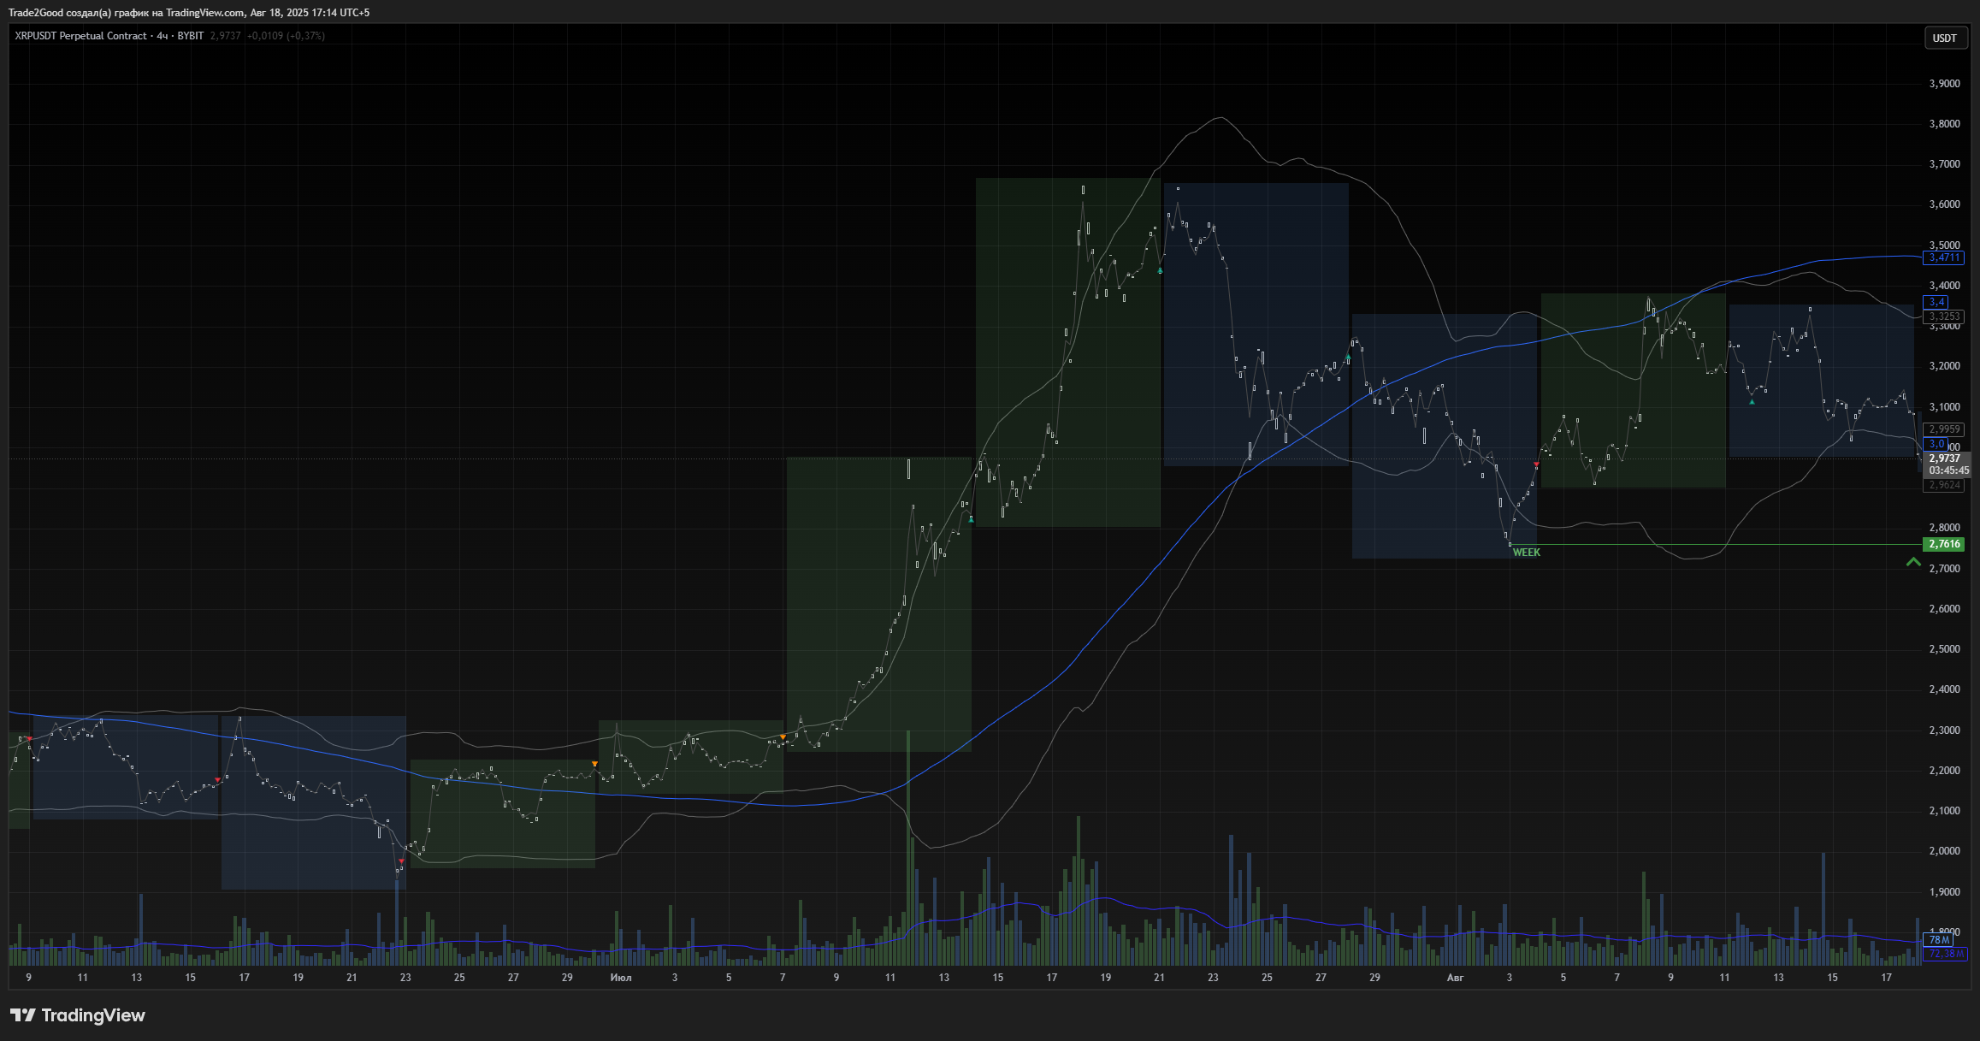Click the 72,38M volume value label
Viewport: 1980px width, 1041px height.
click(x=1944, y=953)
